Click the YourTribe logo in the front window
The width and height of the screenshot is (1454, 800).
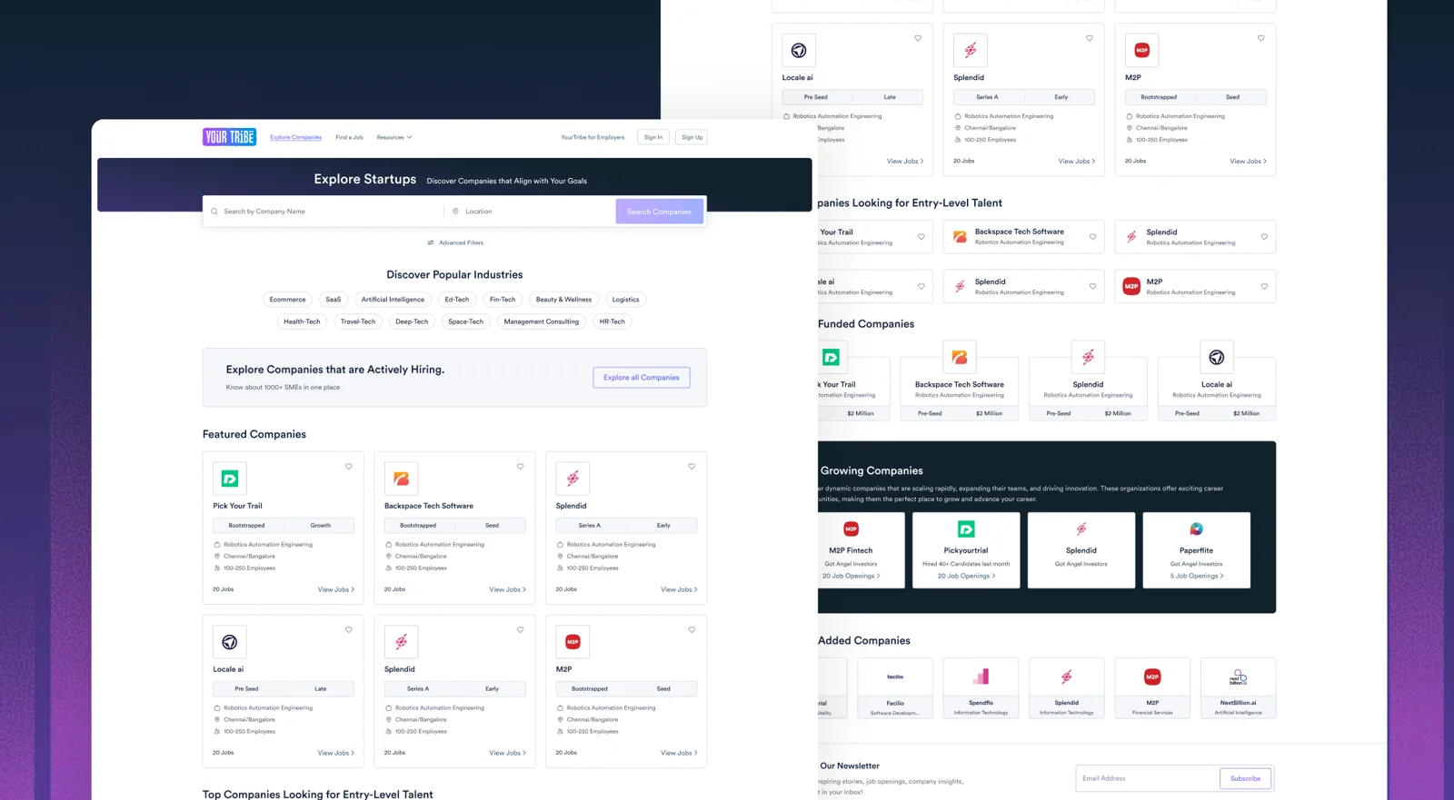coord(229,137)
